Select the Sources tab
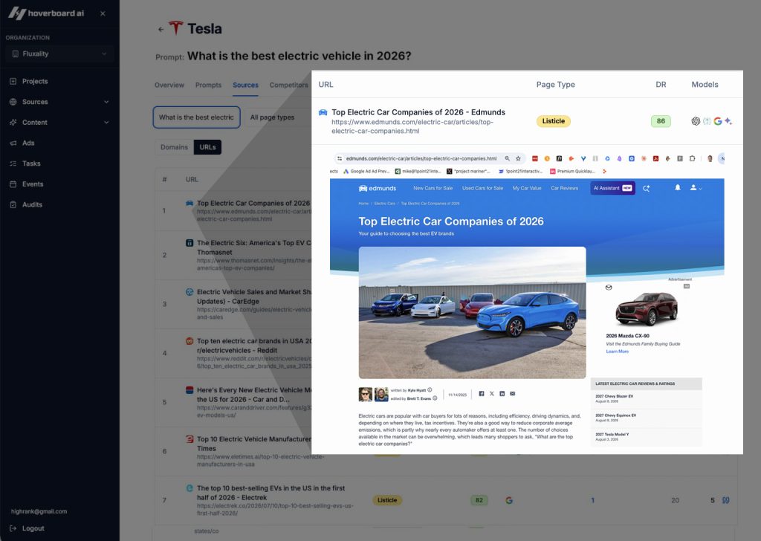This screenshot has height=541, width=761. [x=245, y=85]
